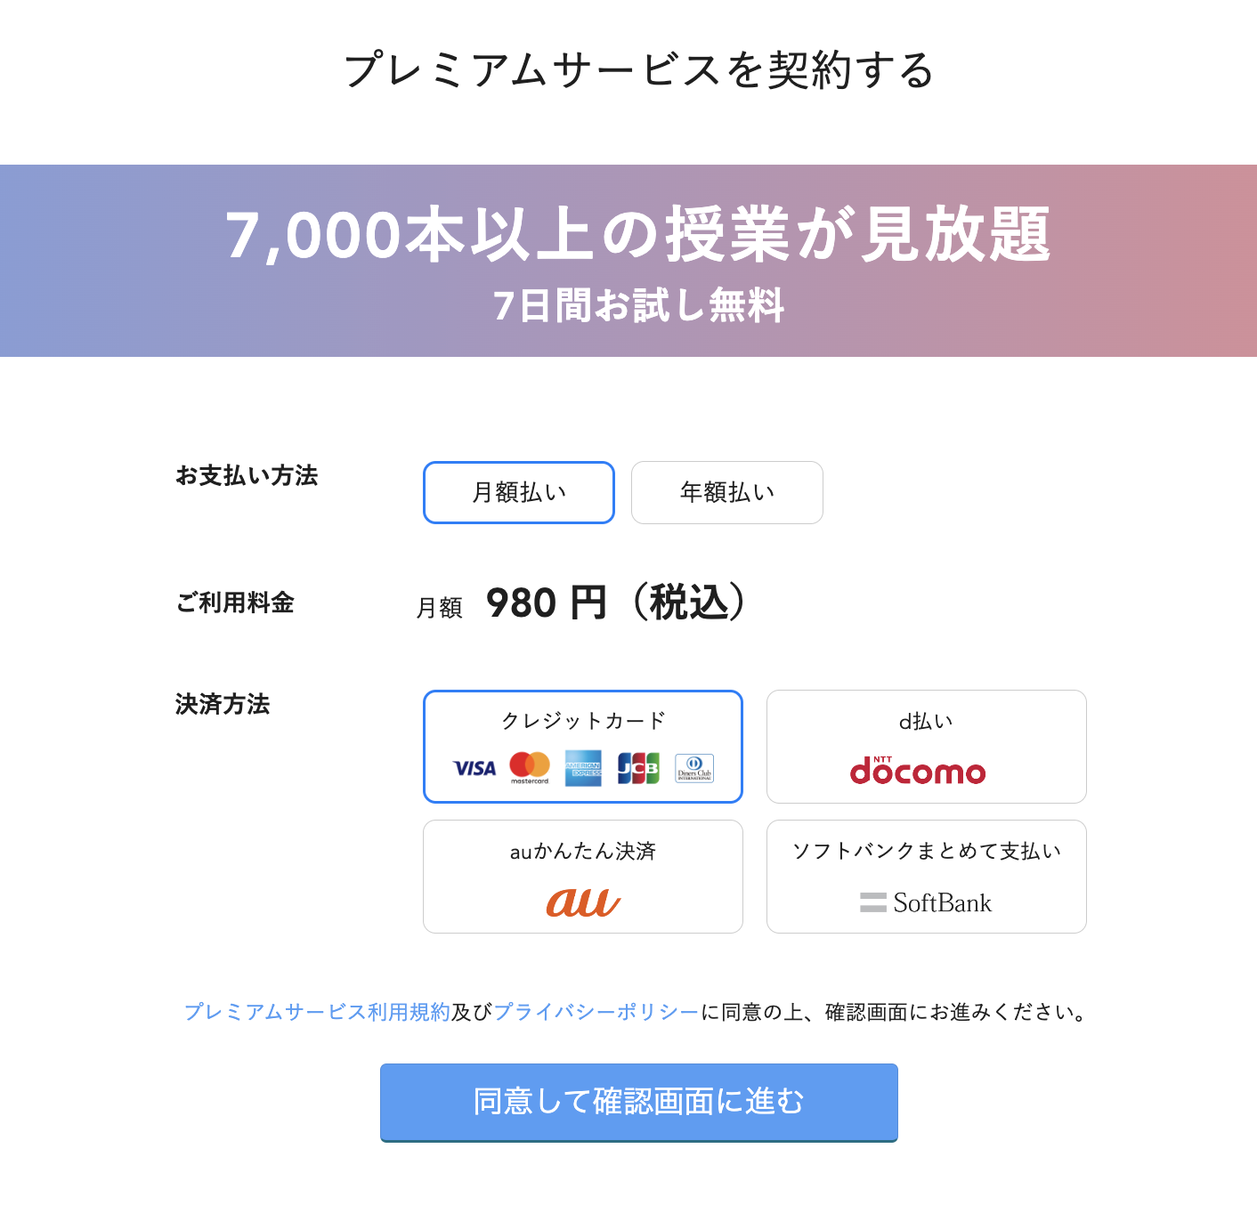Viewport: 1257px width, 1205px height.
Task: Open プライバシーポリシー link
Action: pos(596,1012)
